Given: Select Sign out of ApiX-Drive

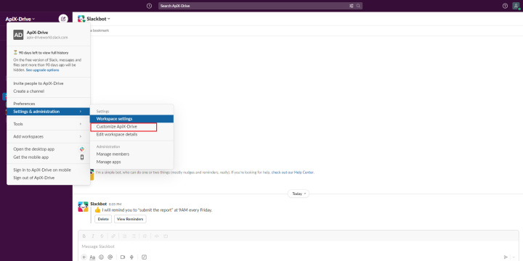Looking at the screenshot, I should (x=48, y=178).
